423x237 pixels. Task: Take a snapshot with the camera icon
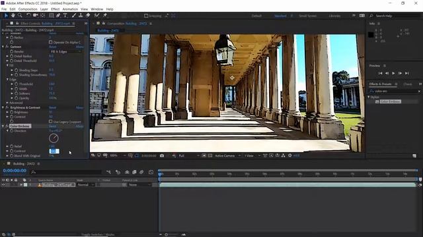[x=162, y=155]
